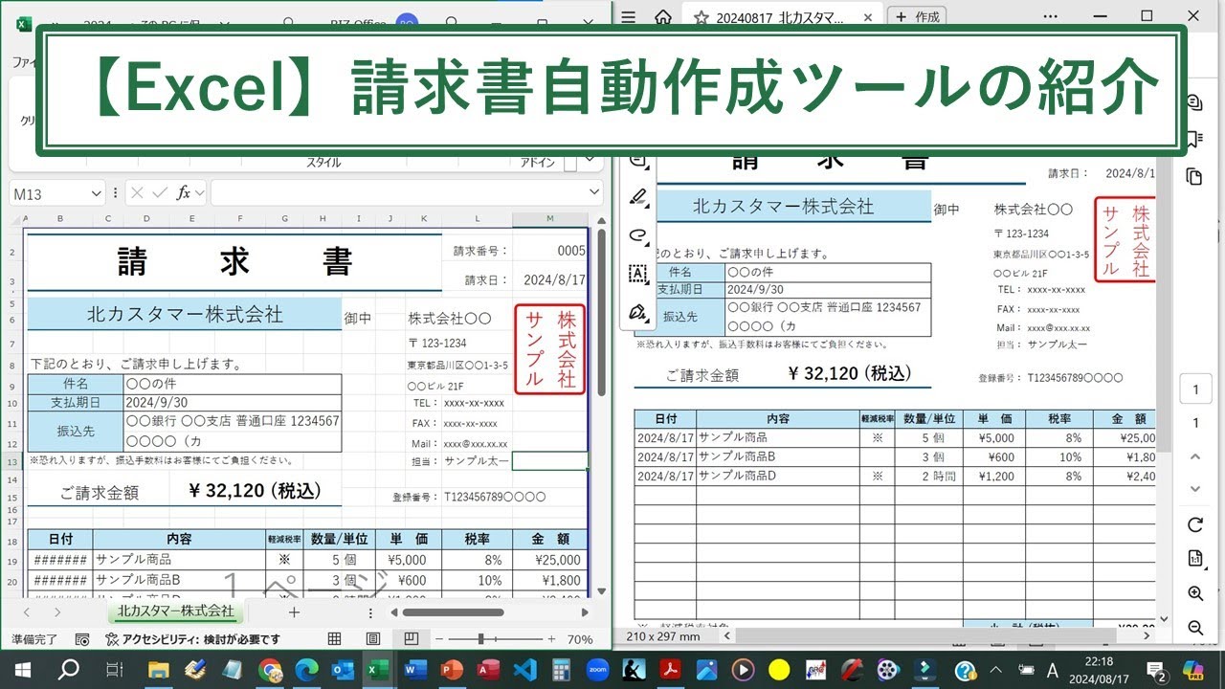Select the highlighter pen tool in PDF toolbar

coord(638,198)
